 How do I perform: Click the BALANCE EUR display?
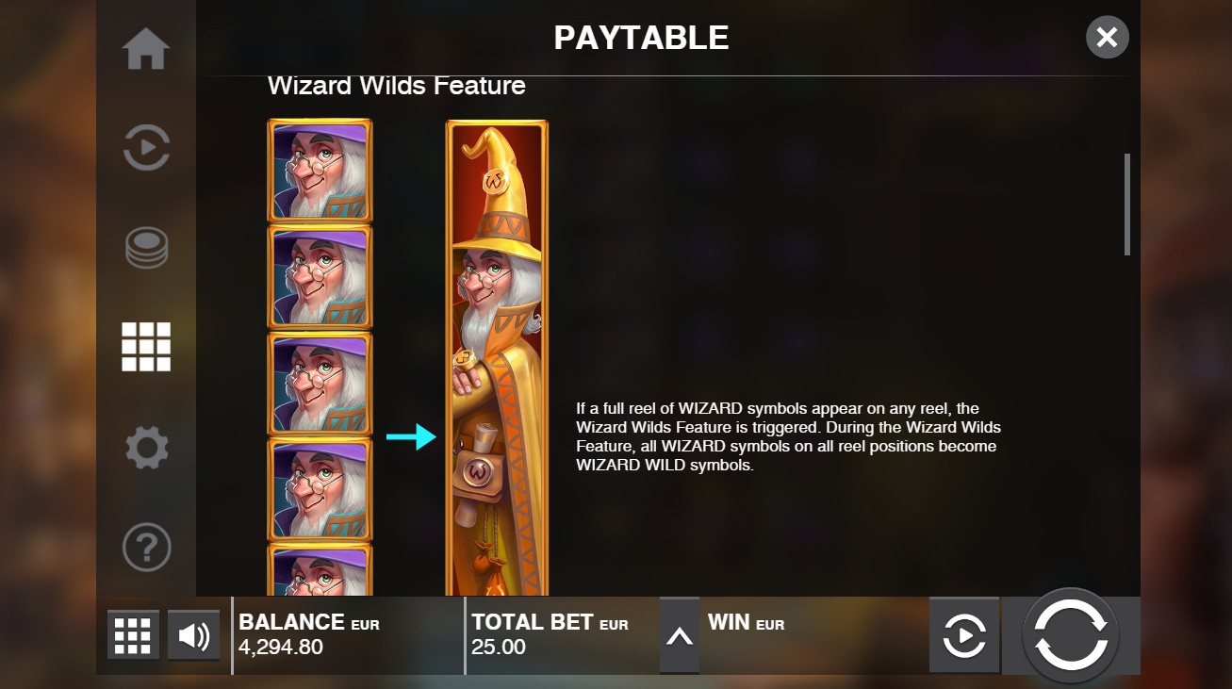click(x=348, y=635)
